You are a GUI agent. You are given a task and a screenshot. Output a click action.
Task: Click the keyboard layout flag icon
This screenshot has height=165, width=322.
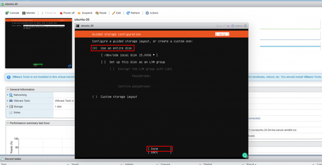pyautogui.click(x=228, y=26)
